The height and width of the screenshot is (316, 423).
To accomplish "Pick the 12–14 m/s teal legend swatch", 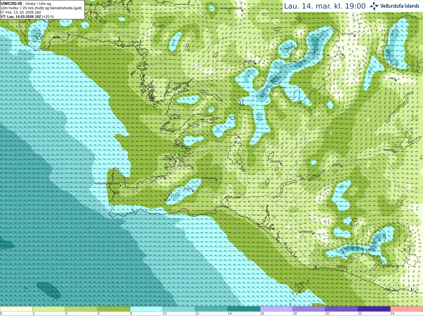I will tap(211, 309).
